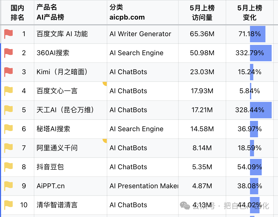Screen dimensions: 278x217
Task: Click the yellow flag in rank 10 row
Action: point(8,205)
